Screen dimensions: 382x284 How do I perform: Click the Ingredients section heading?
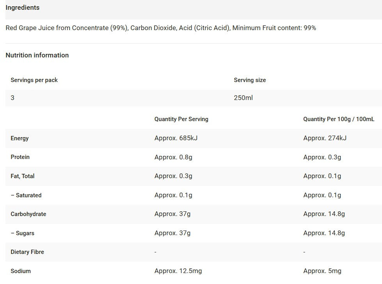click(23, 7)
